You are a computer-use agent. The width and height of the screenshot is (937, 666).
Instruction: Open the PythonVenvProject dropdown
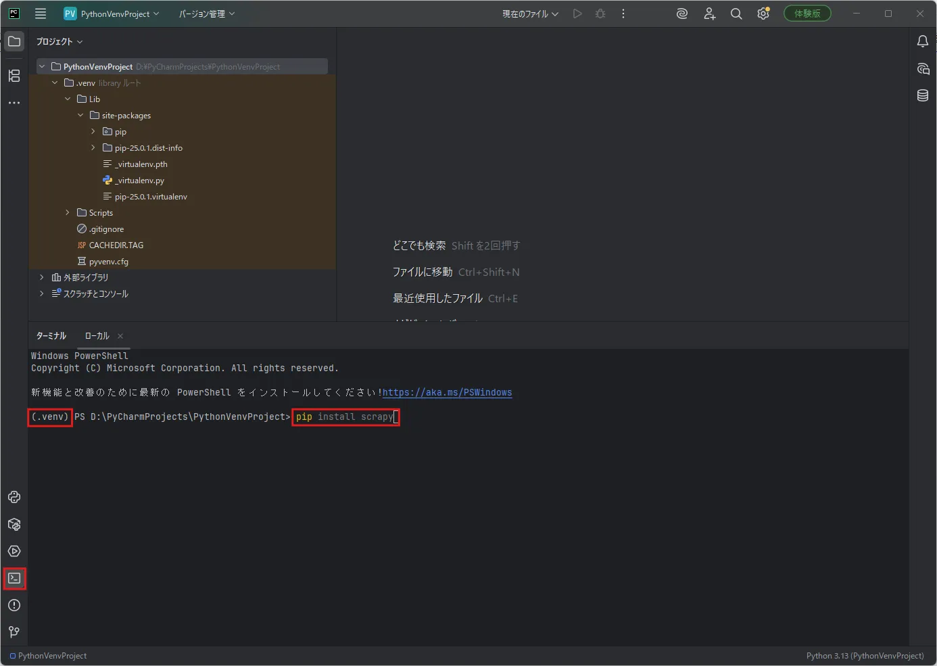click(120, 14)
